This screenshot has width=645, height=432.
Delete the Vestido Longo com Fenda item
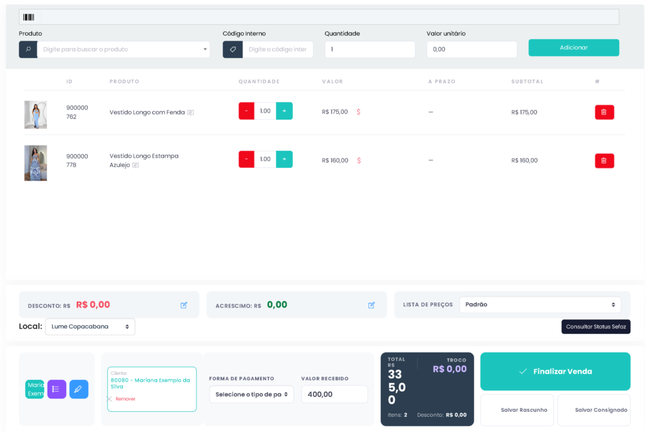pos(604,112)
